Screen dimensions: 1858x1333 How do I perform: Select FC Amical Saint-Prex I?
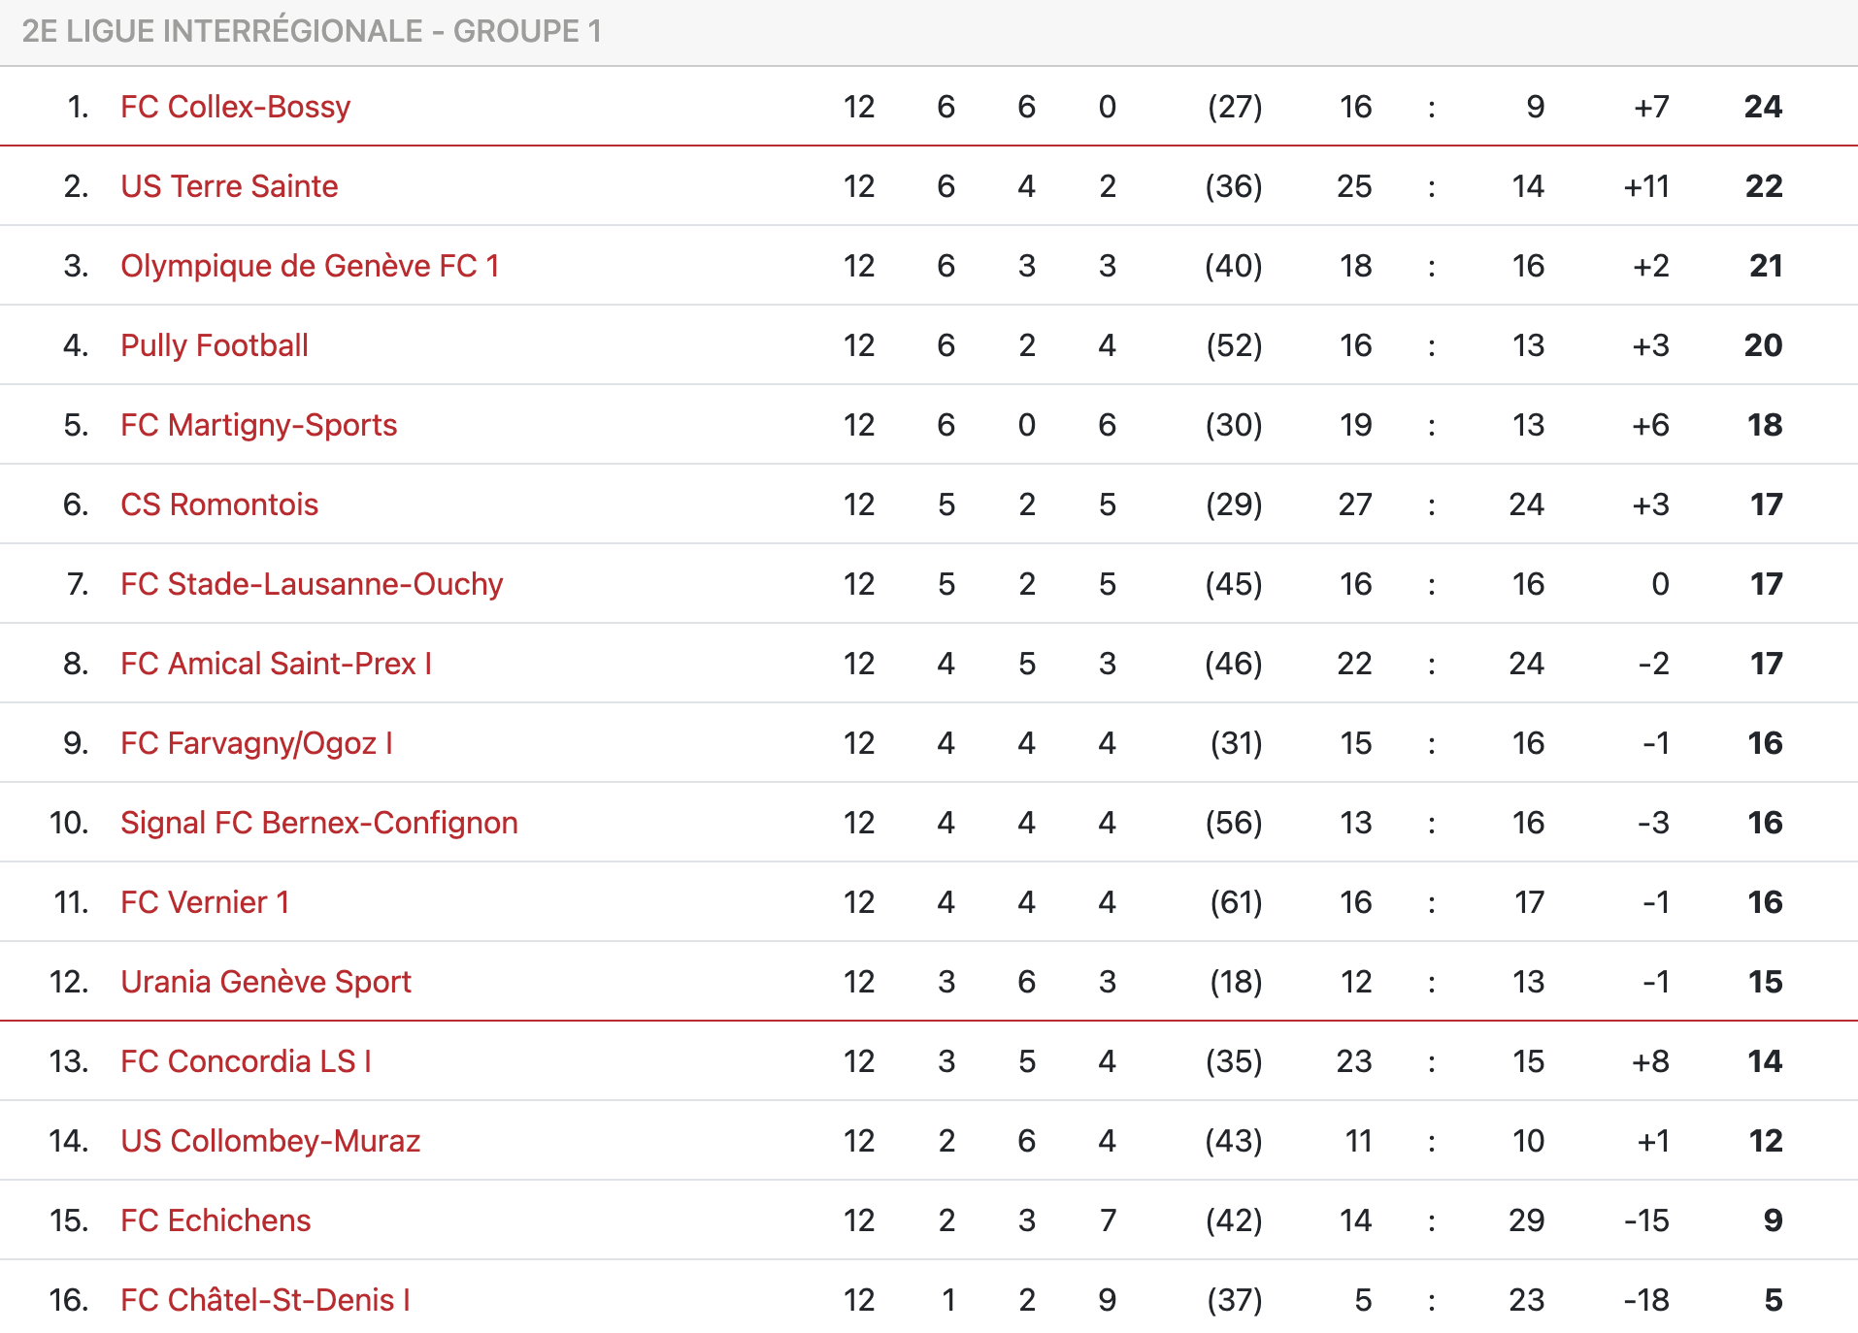tap(276, 664)
